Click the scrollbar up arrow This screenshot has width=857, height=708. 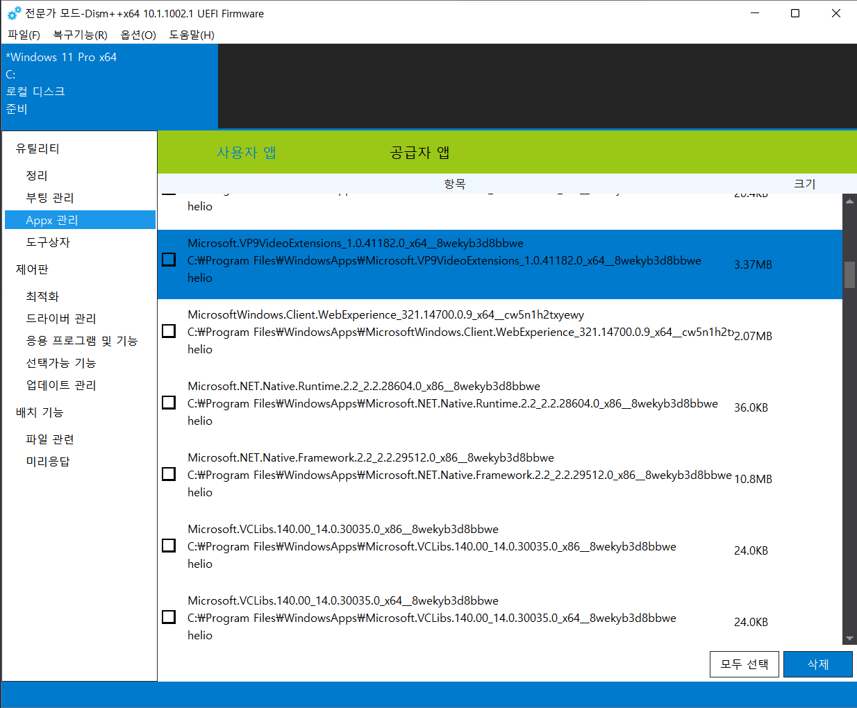(x=849, y=201)
